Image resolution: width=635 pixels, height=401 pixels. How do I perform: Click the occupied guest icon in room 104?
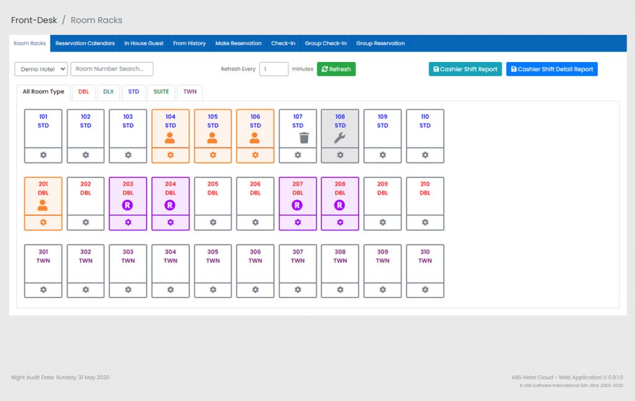[x=170, y=138]
